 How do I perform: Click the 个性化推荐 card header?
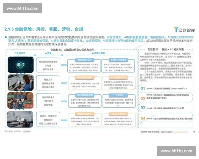coord(118,95)
